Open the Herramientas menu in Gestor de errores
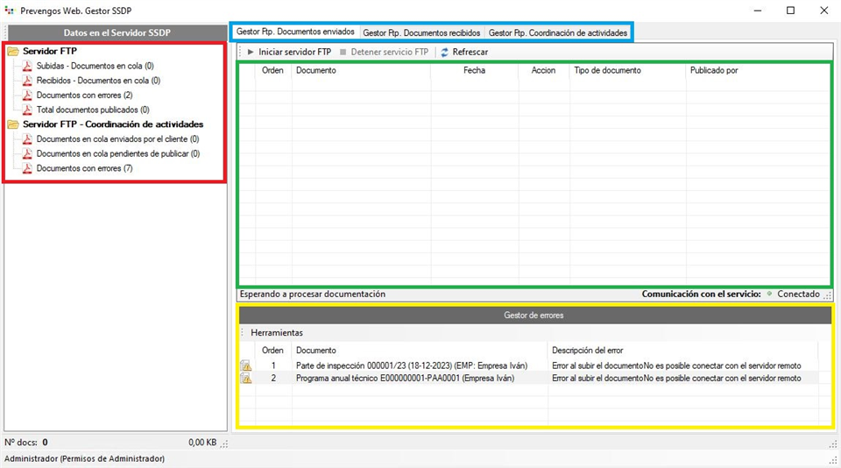The width and height of the screenshot is (841, 468). (277, 333)
